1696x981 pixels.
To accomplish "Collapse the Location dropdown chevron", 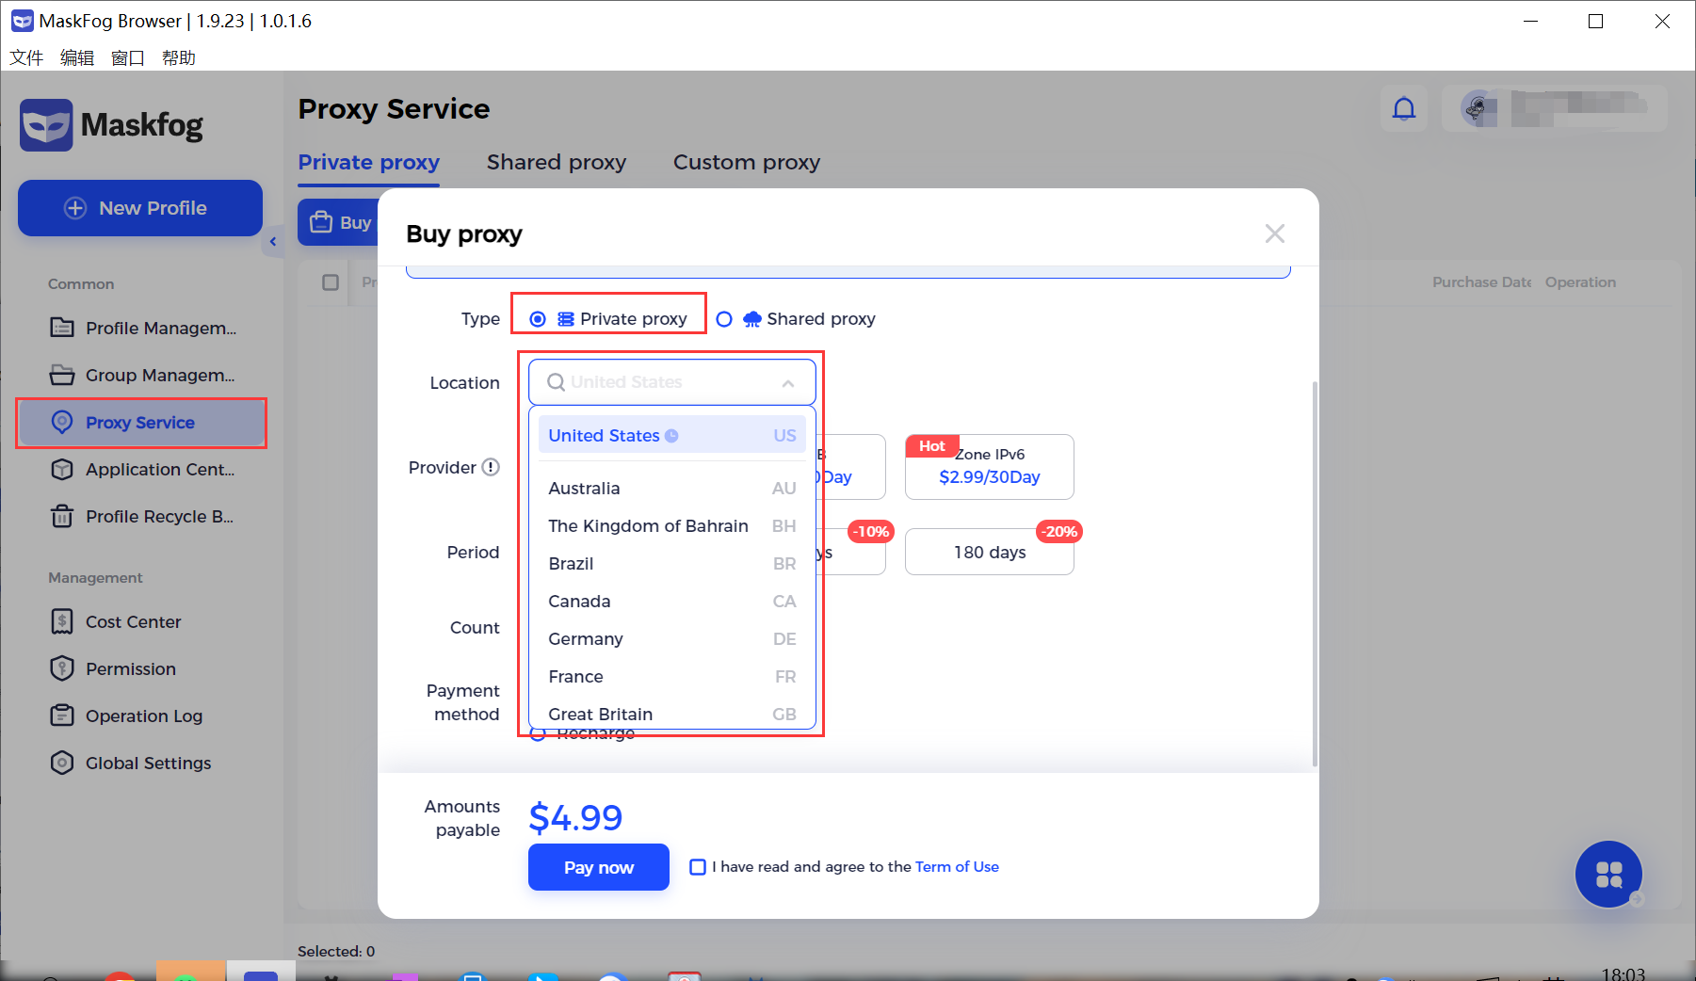I will 788,383.
